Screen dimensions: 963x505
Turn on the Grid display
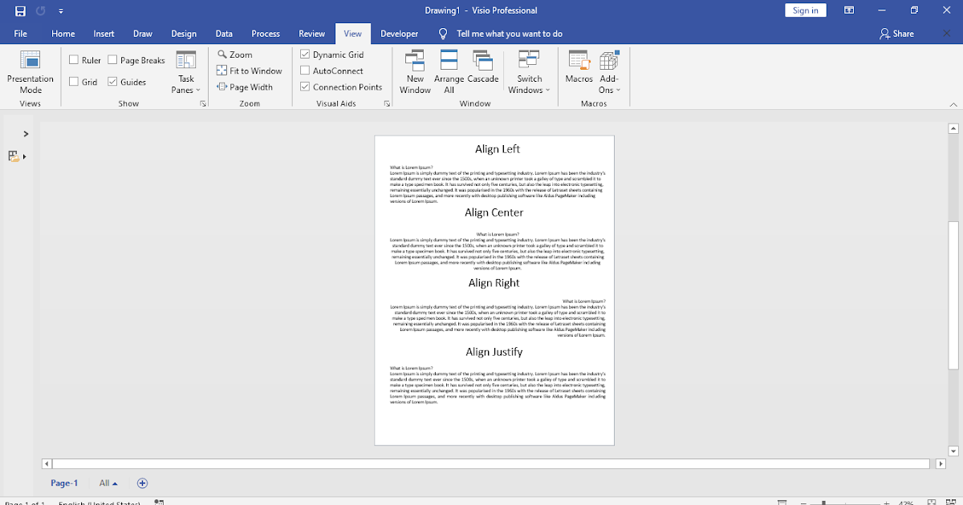[x=72, y=81]
